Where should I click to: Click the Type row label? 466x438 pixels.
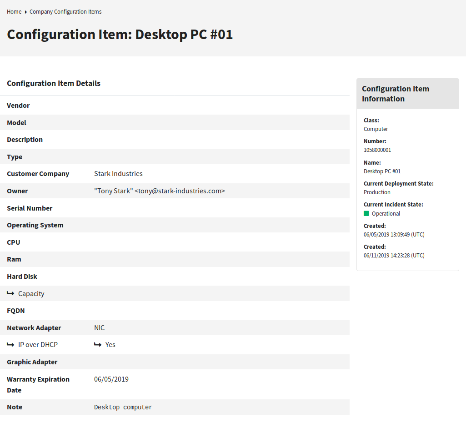(x=15, y=157)
